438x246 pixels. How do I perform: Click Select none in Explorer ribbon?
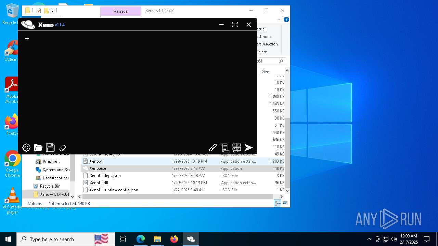(264, 37)
